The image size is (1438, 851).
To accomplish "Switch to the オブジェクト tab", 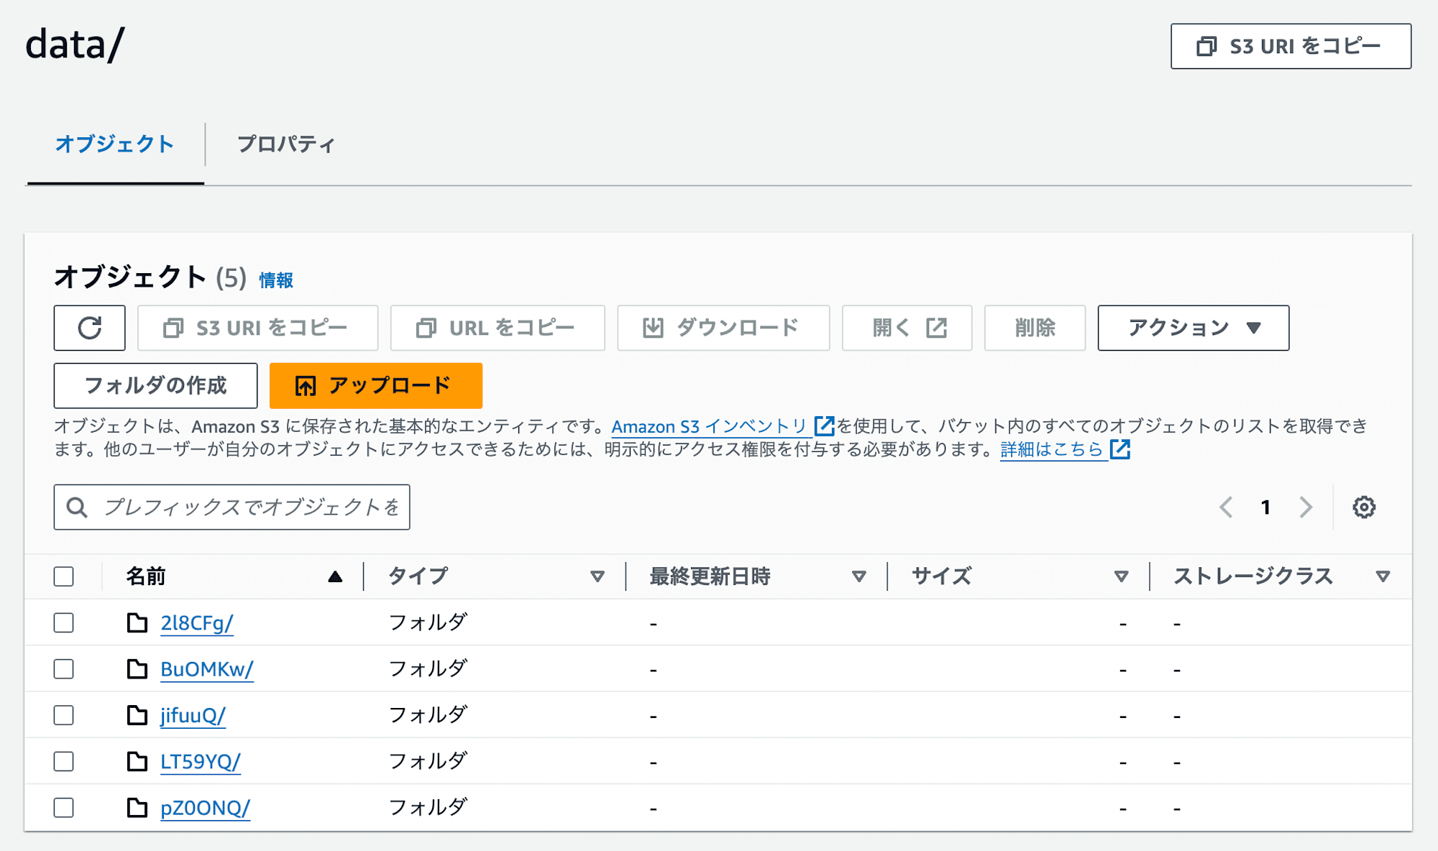I will click(115, 144).
